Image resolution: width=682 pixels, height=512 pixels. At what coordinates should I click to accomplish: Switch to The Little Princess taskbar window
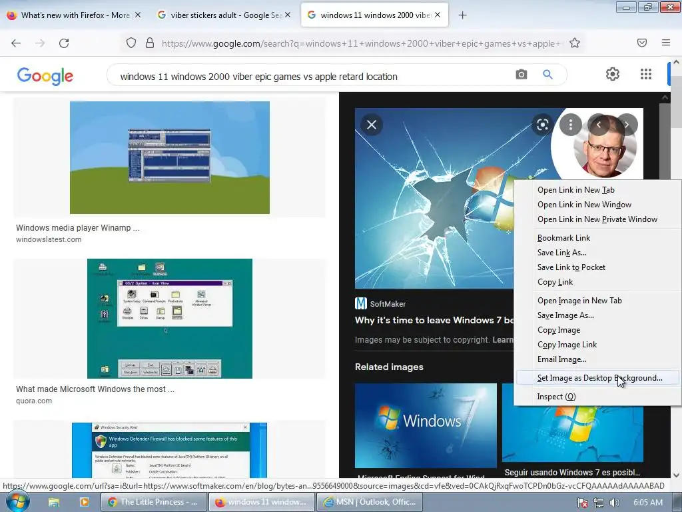tap(154, 502)
